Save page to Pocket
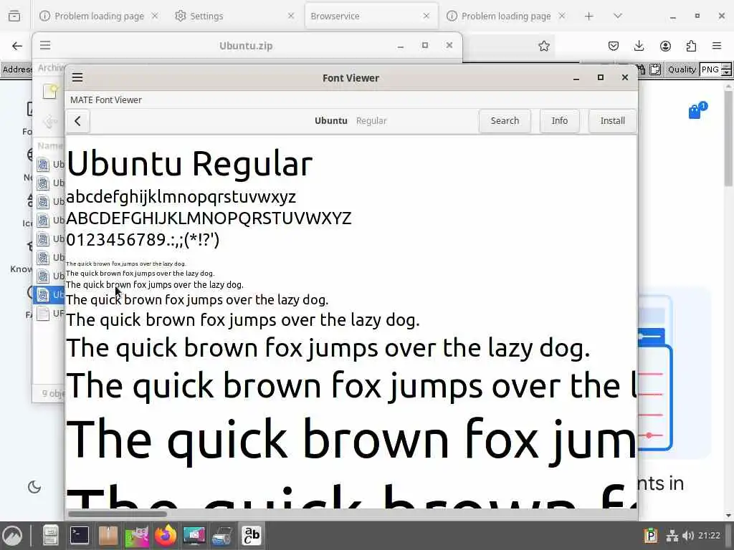 [x=614, y=46]
